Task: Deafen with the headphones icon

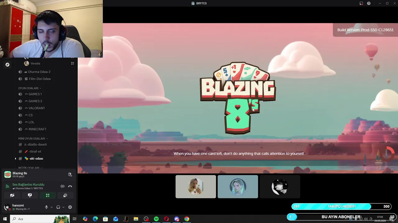Action: (x=58, y=207)
